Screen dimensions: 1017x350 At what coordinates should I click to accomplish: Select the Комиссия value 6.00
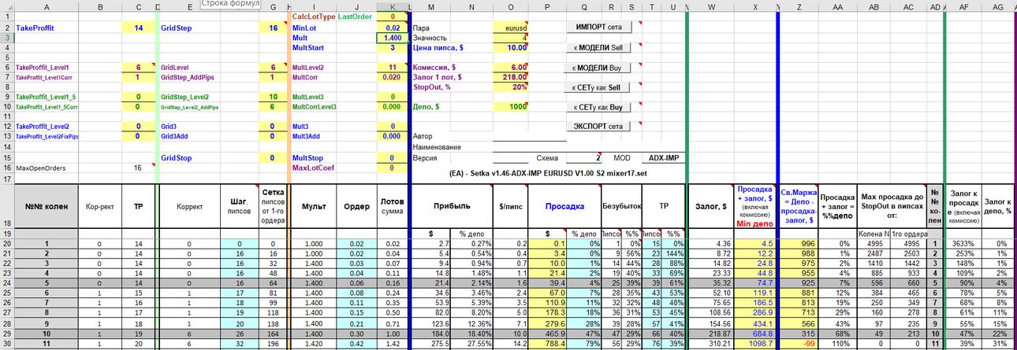click(510, 68)
